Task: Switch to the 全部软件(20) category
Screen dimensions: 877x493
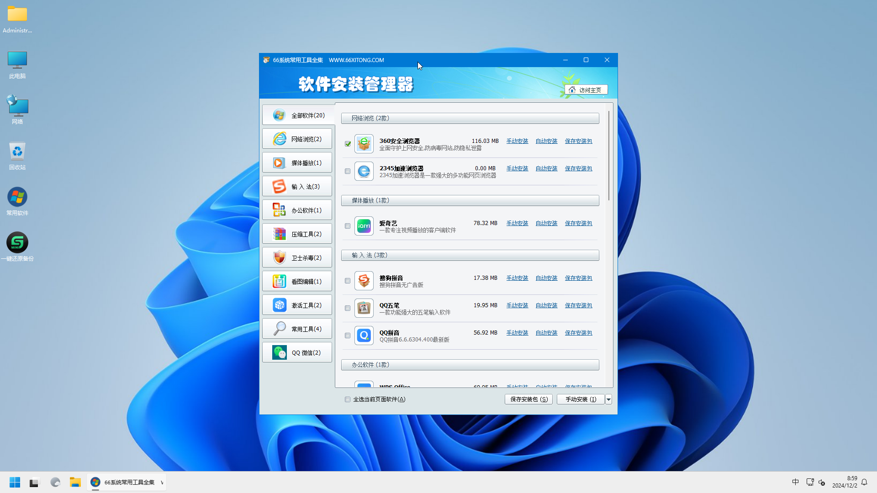Action: coord(298,115)
